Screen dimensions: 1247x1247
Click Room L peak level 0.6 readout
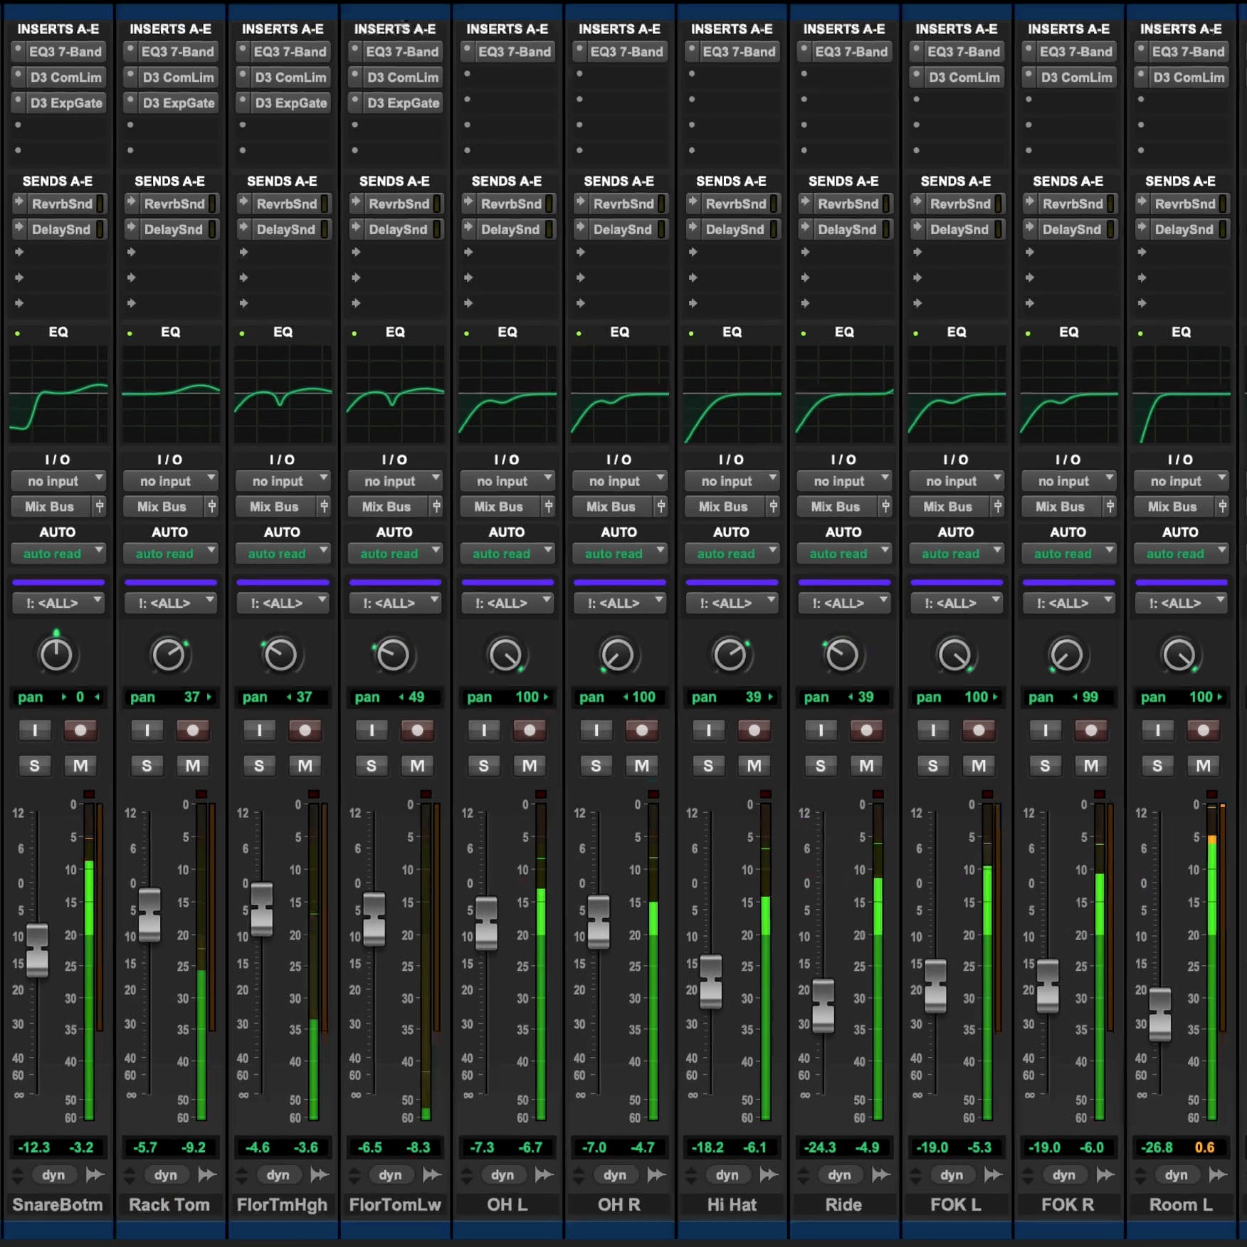tap(1204, 1147)
